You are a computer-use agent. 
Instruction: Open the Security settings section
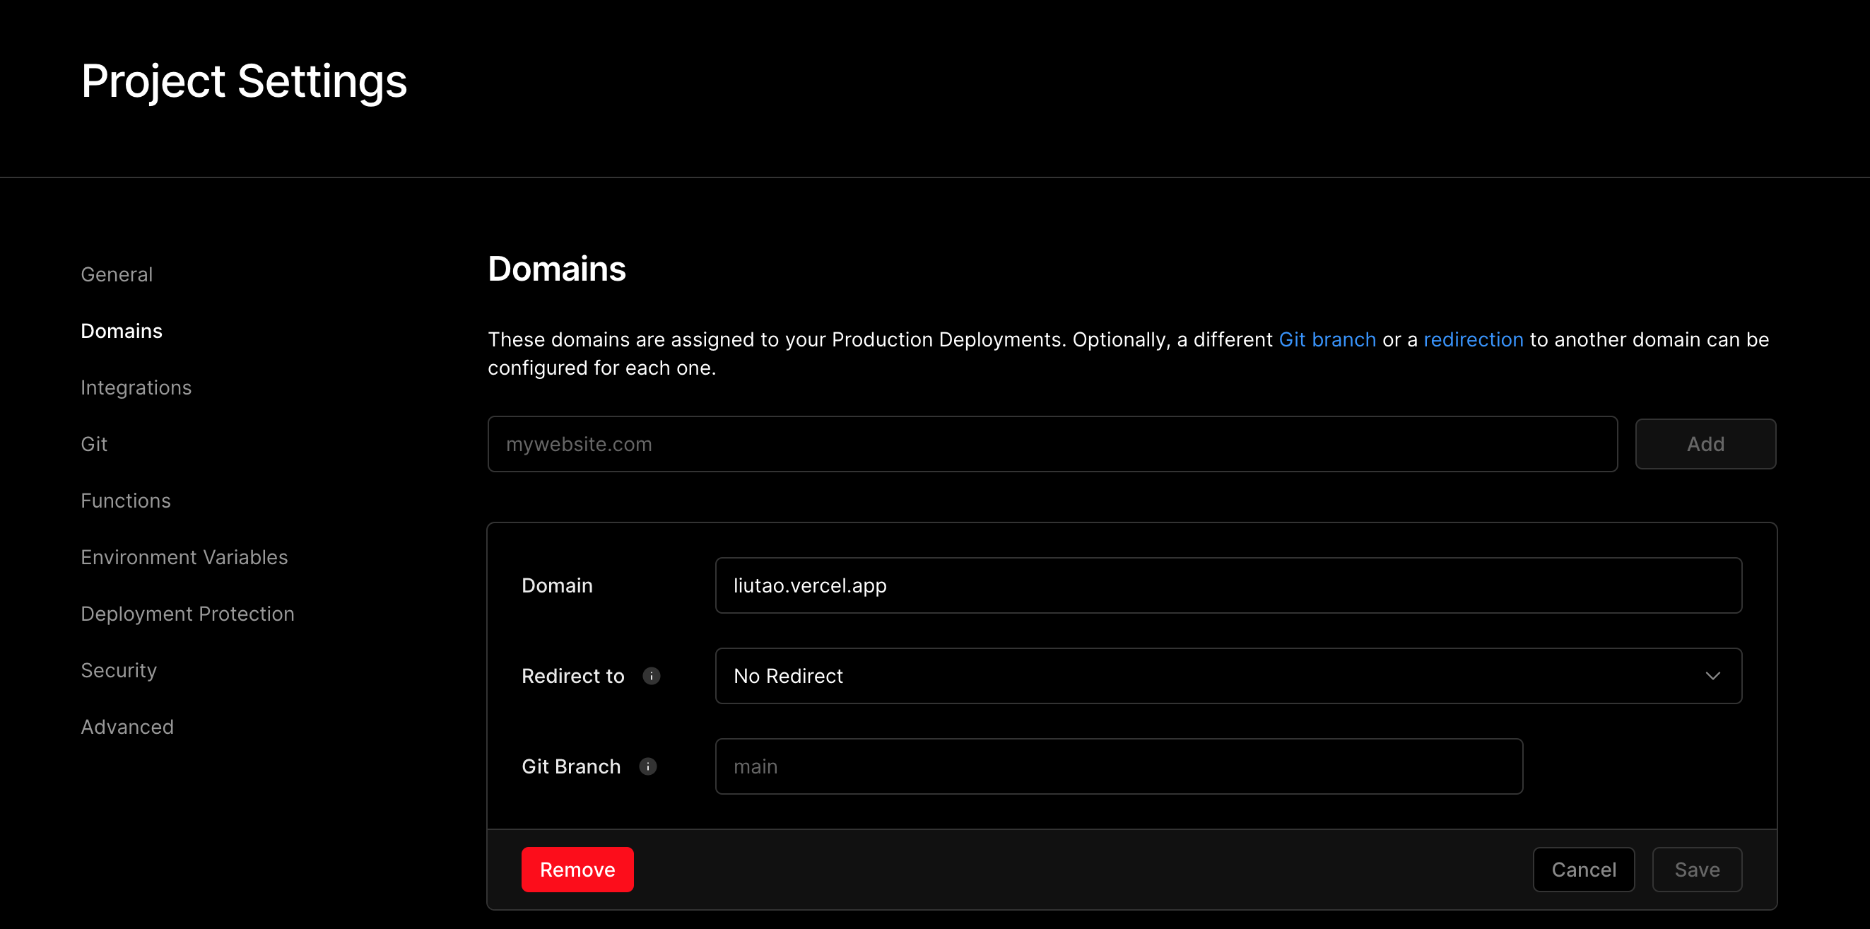pos(118,670)
